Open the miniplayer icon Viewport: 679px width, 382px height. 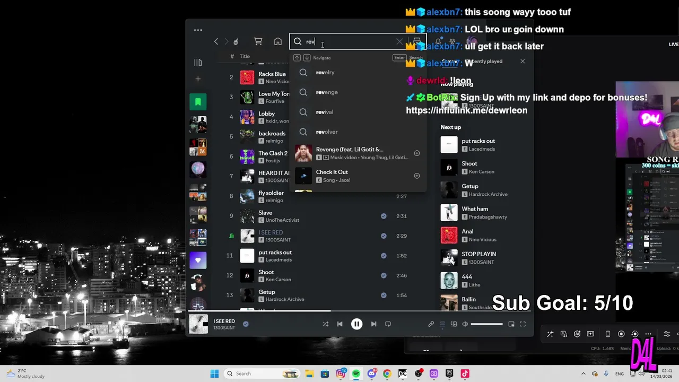coord(511,324)
